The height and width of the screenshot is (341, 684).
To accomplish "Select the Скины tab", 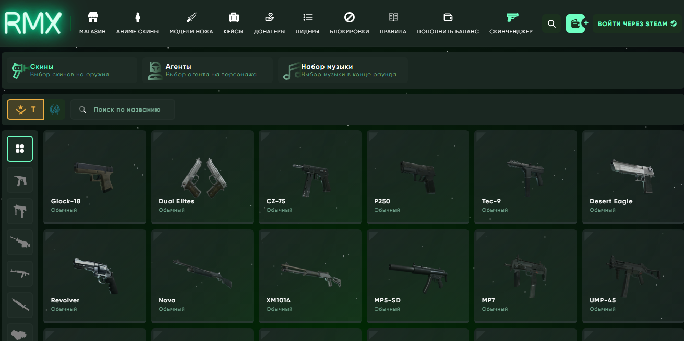I will (71, 70).
